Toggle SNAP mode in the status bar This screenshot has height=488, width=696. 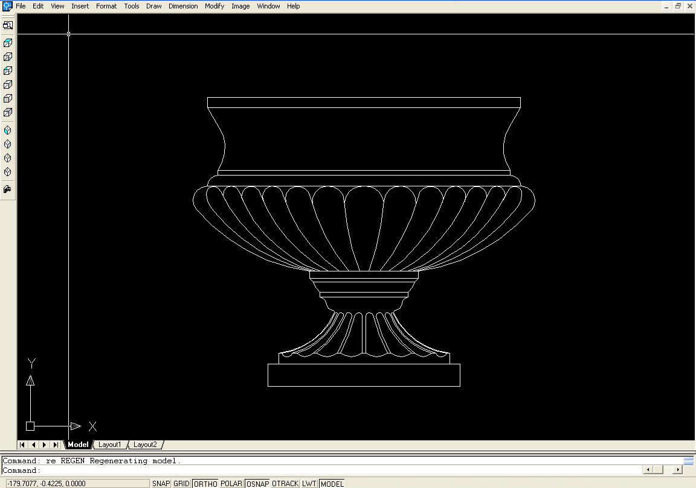click(x=161, y=483)
